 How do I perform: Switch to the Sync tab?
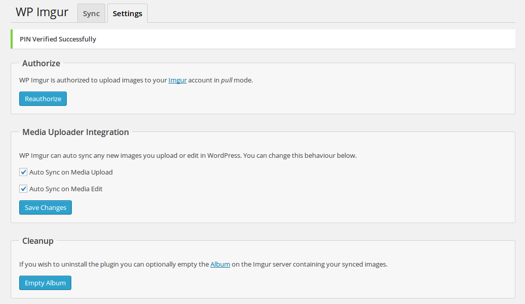[91, 13]
